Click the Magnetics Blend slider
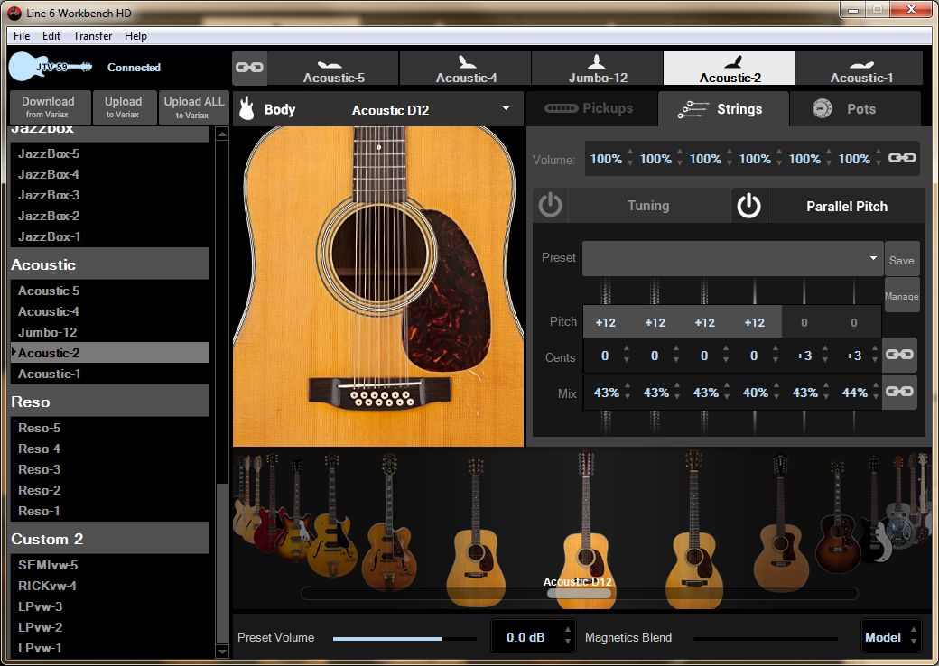The height and width of the screenshot is (666, 939). pos(766,638)
